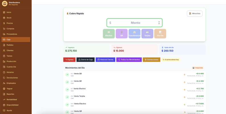Increase Monto using the stepper up arrow
This screenshot has height=114, width=226.
(x=159, y=22)
